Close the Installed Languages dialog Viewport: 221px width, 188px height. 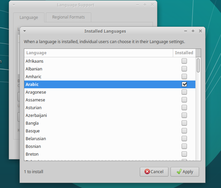click(200, 31)
